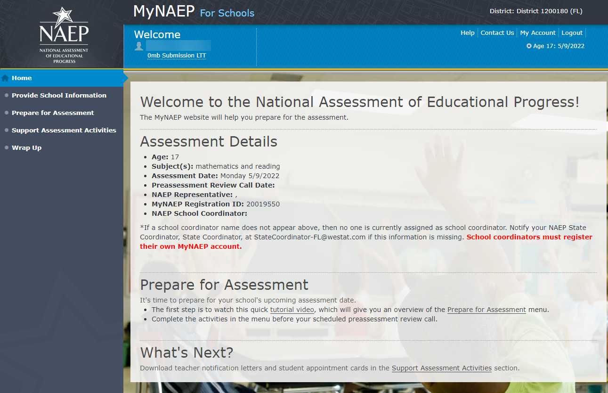
Task: Click the Prepare for Assessment section heading
Action: coord(224,285)
